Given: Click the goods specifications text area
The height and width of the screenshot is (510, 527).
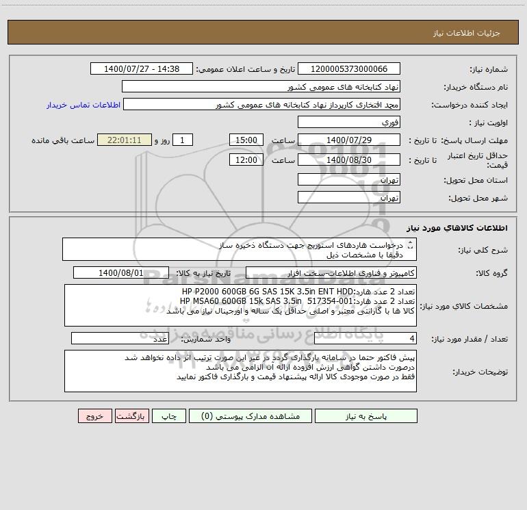Looking at the screenshot, I should pos(240,305).
